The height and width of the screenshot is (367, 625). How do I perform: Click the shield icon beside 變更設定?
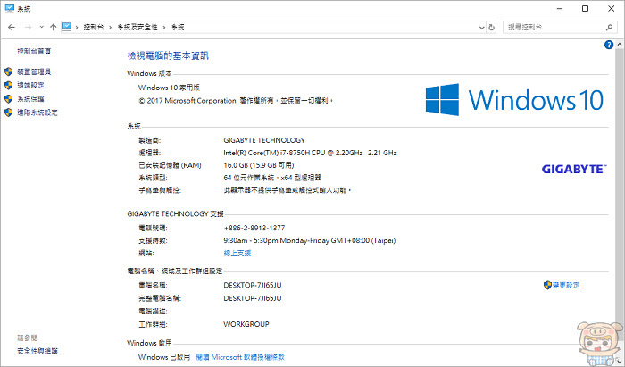coord(547,285)
